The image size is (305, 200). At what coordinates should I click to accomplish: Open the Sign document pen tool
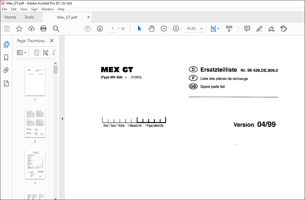pos(271,29)
